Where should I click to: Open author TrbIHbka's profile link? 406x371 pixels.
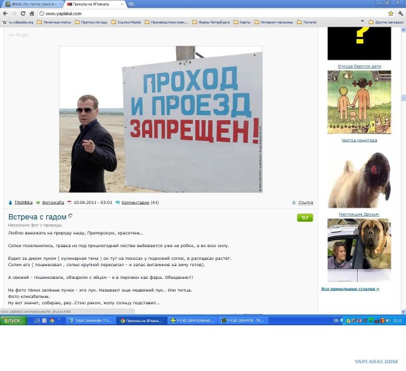click(23, 203)
